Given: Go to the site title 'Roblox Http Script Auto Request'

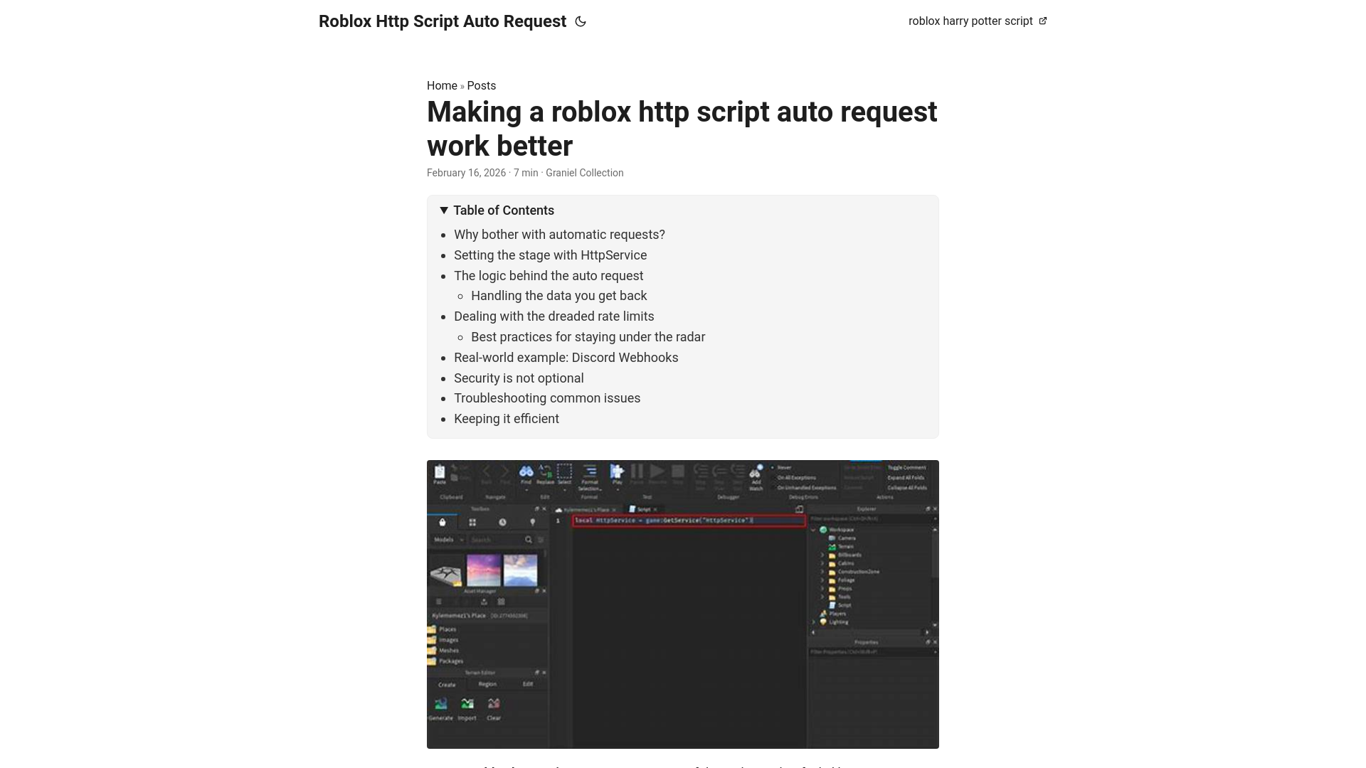Looking at the screenshot, I should pos(443,21).
